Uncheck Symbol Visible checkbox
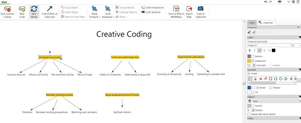This screenshot has height=123, width=301. (x=249, y=74)
